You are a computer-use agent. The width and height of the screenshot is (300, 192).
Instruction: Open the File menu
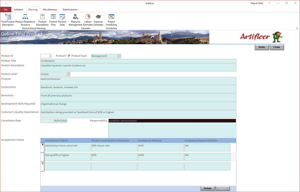[x=6, y=10]
